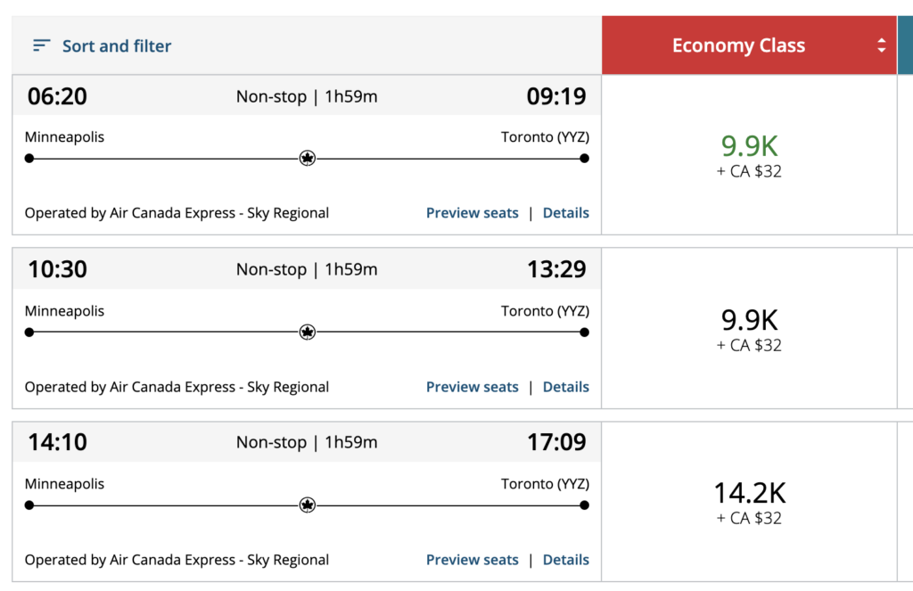The width and height of the screenshot is (913, 591).
Task: Preview seats for the 14:10 flight
Action: [472, 559]
